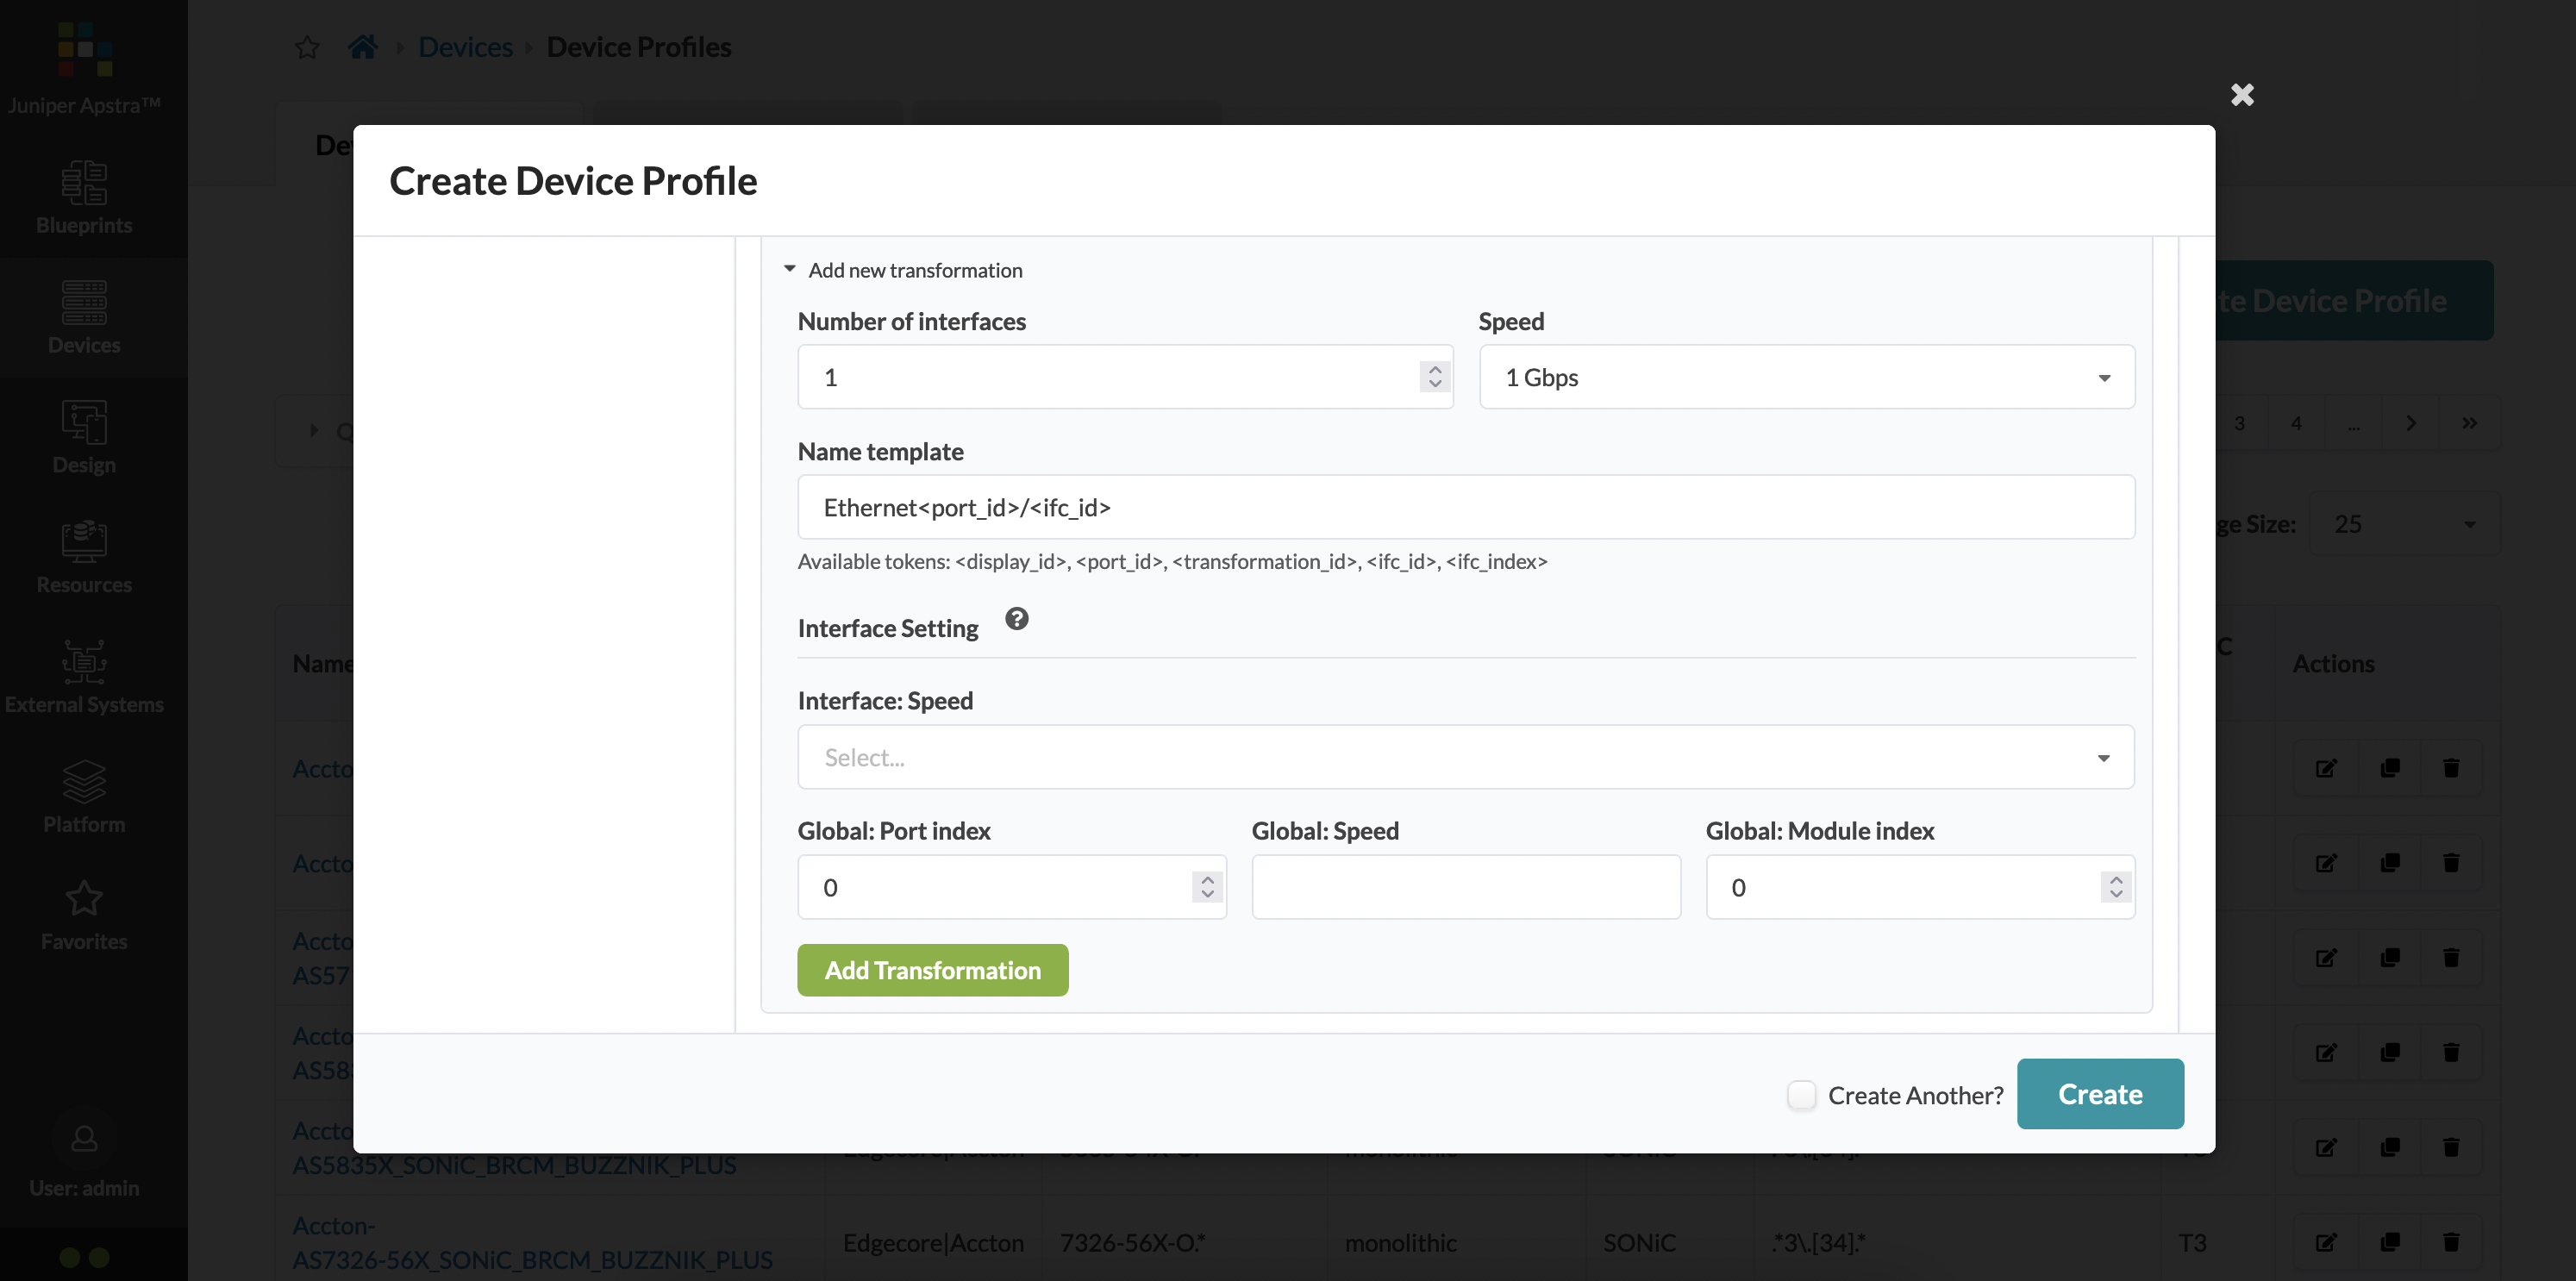Toggle the Create Another? checkbox

click(x=1801, y=1095)
